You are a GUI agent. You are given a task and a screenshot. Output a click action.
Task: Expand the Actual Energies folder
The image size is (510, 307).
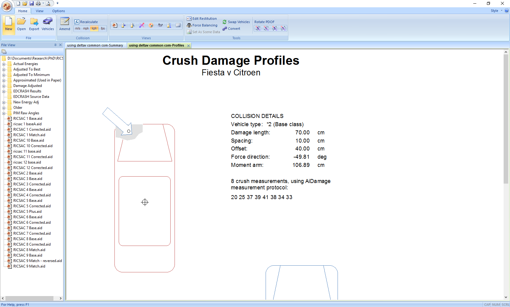point(4,64)
